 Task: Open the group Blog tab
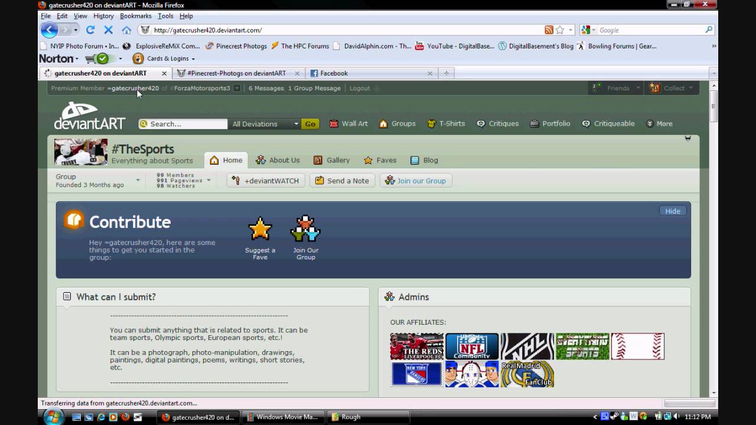click(424, 160)
